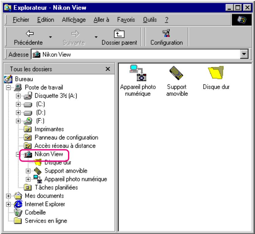
Task: Open the Adresse bar dropdown arrow
Action: (x=244, y=54)
